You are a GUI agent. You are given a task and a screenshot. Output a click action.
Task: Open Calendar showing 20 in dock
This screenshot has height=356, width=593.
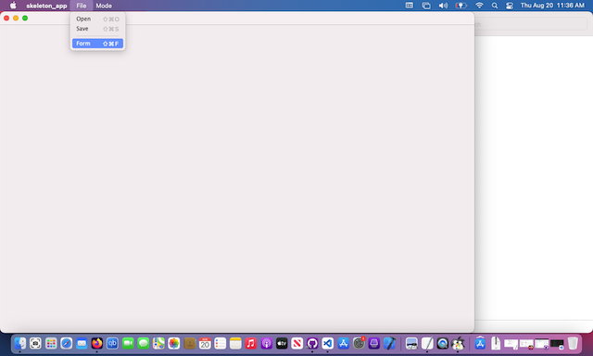click(x=205, y=344)
